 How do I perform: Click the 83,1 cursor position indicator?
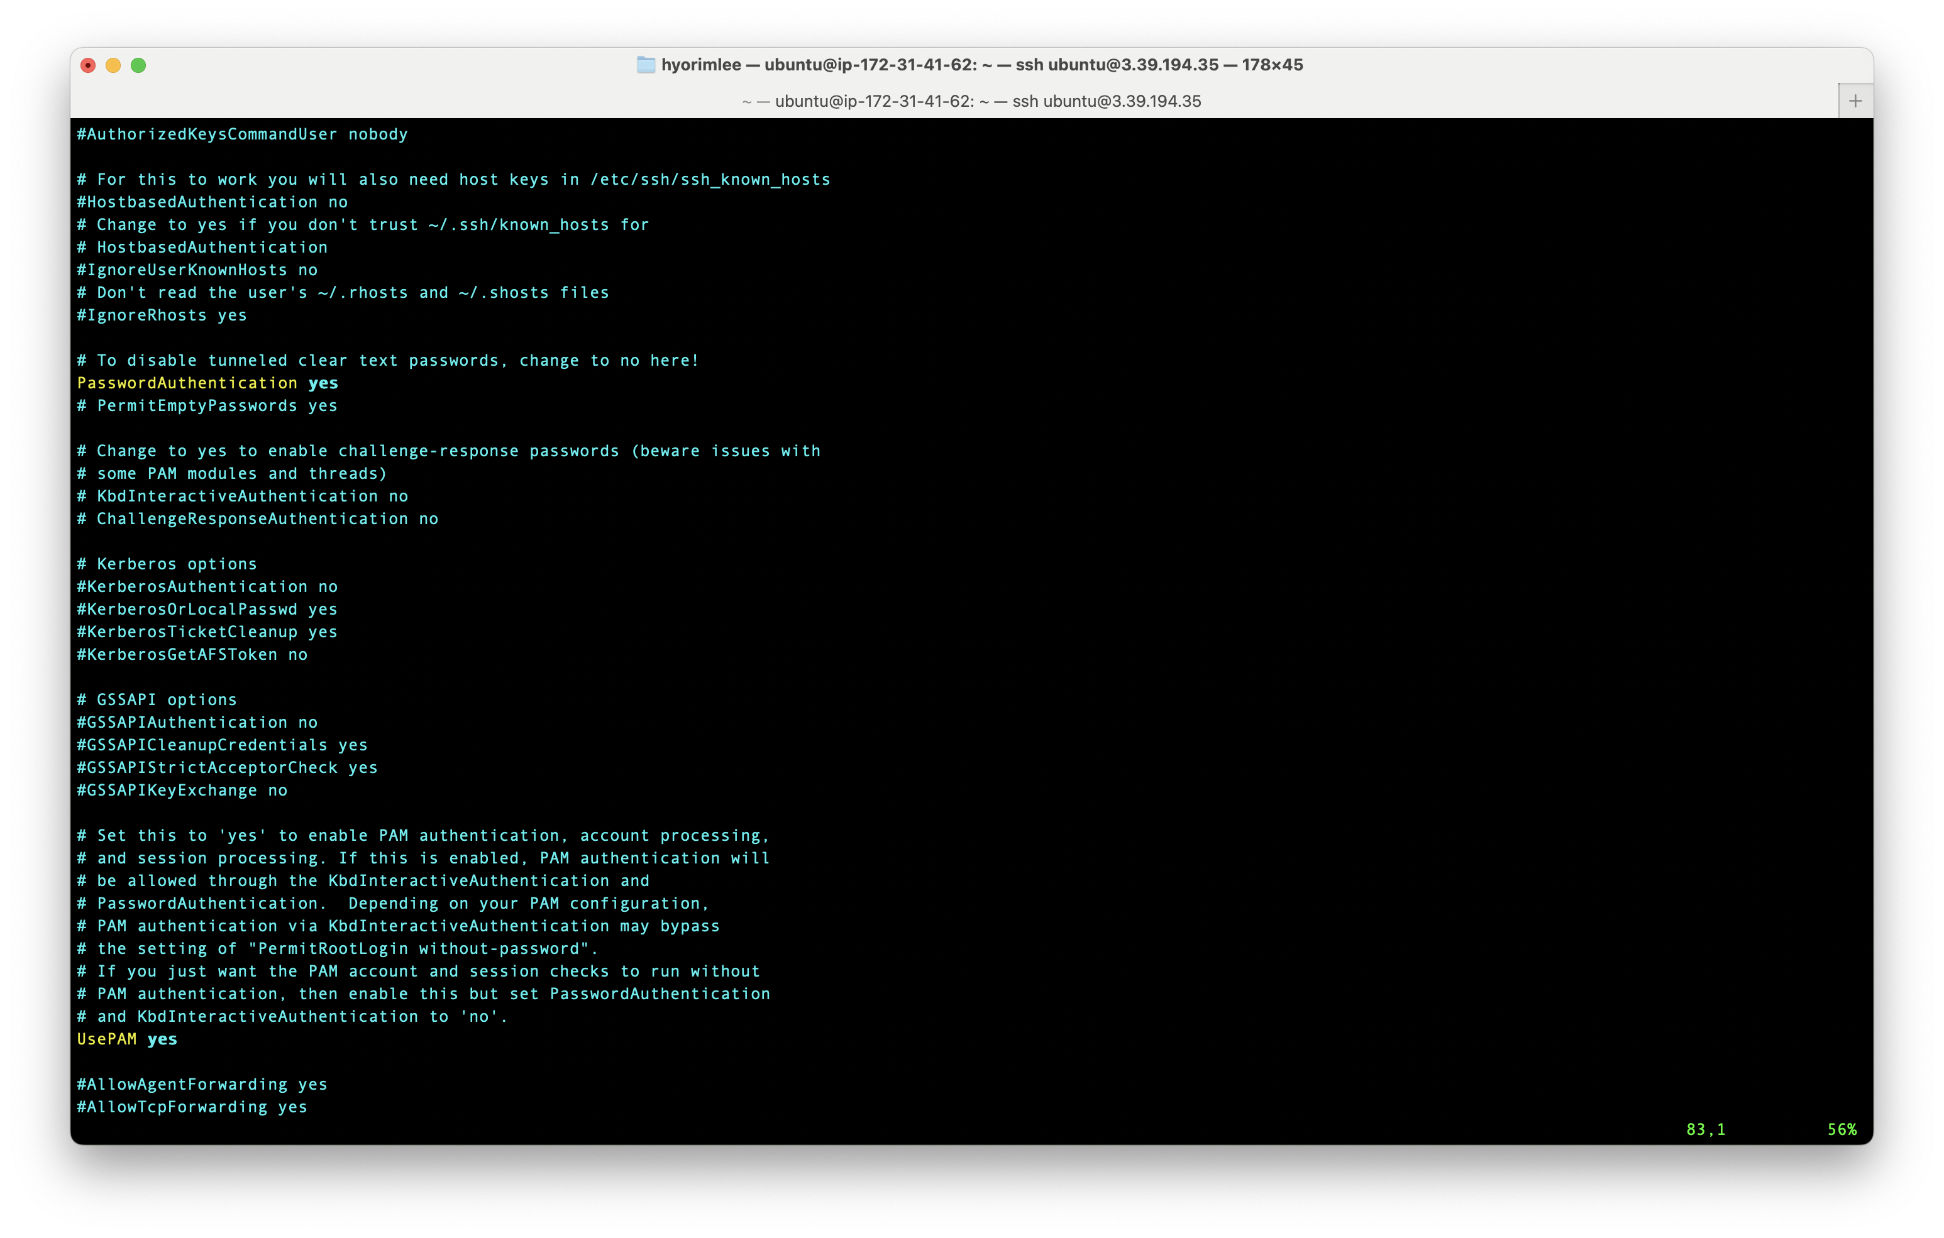[1705, 1130]
